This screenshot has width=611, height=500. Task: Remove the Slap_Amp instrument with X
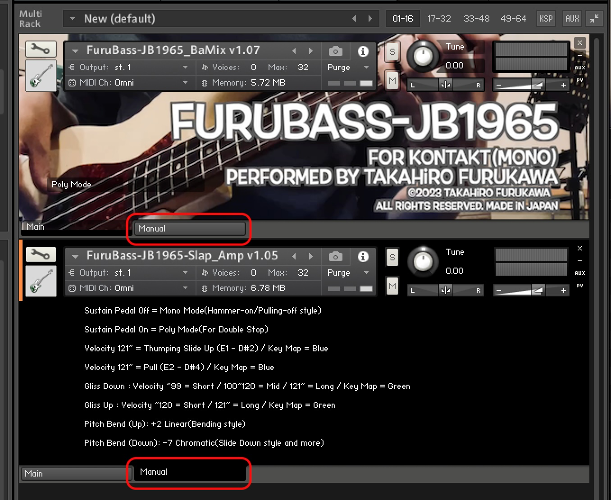coord(580,248)
